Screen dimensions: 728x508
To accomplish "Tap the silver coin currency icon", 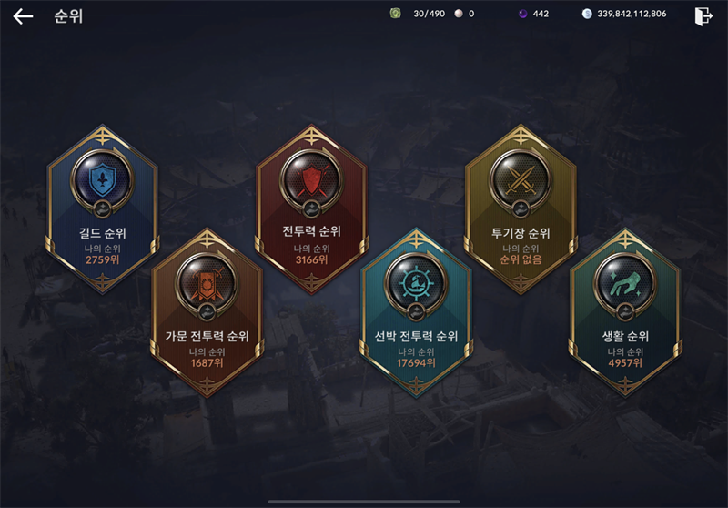I will [x=587, y=14].
